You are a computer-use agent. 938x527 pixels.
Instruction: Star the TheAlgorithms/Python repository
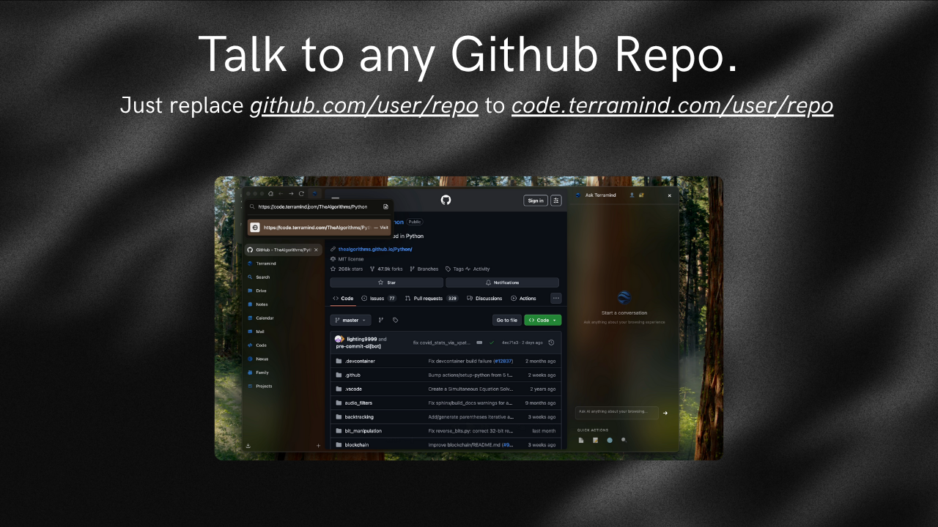(x=387, y=283)
